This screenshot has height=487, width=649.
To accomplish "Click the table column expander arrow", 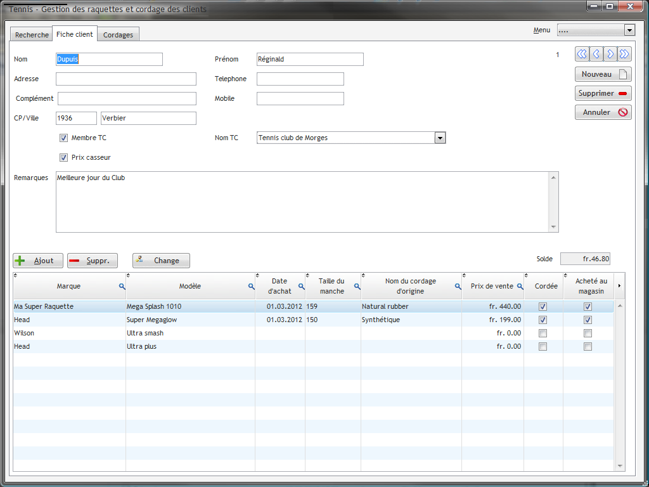I will point(619,286).
